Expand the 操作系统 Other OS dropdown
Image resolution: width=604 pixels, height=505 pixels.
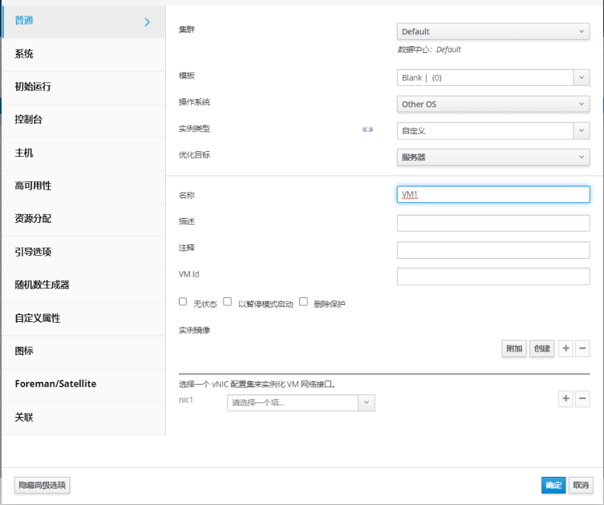pyautogui.click(x=493, y=104)
